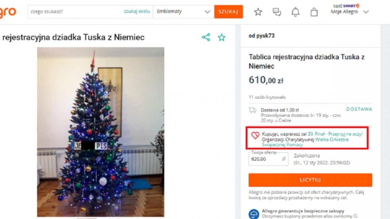
Task: Share this auction via share icon
Action: (206, 37)
